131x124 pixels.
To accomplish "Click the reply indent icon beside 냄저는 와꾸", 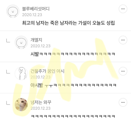I will click(8, 103).
